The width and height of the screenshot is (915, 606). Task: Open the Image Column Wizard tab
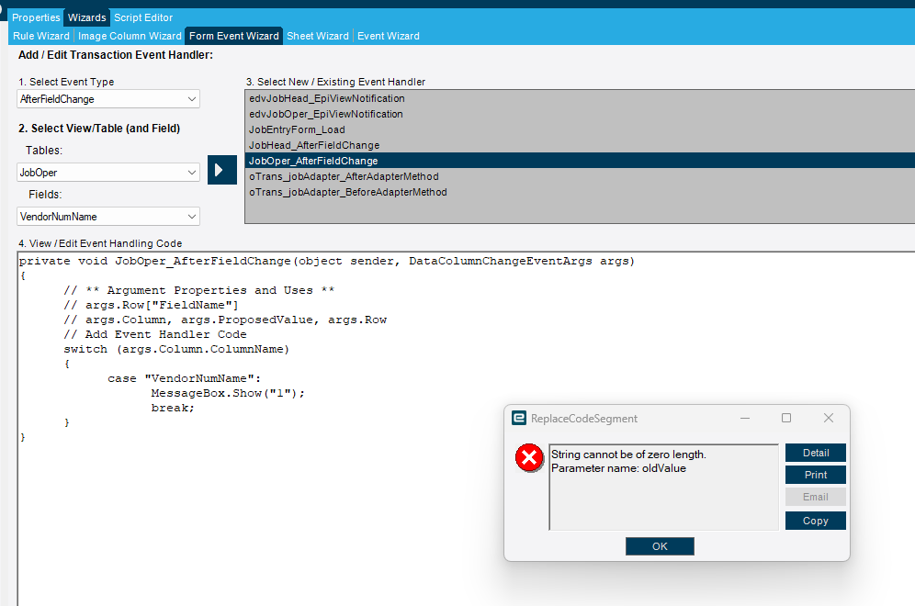point(130,36)
